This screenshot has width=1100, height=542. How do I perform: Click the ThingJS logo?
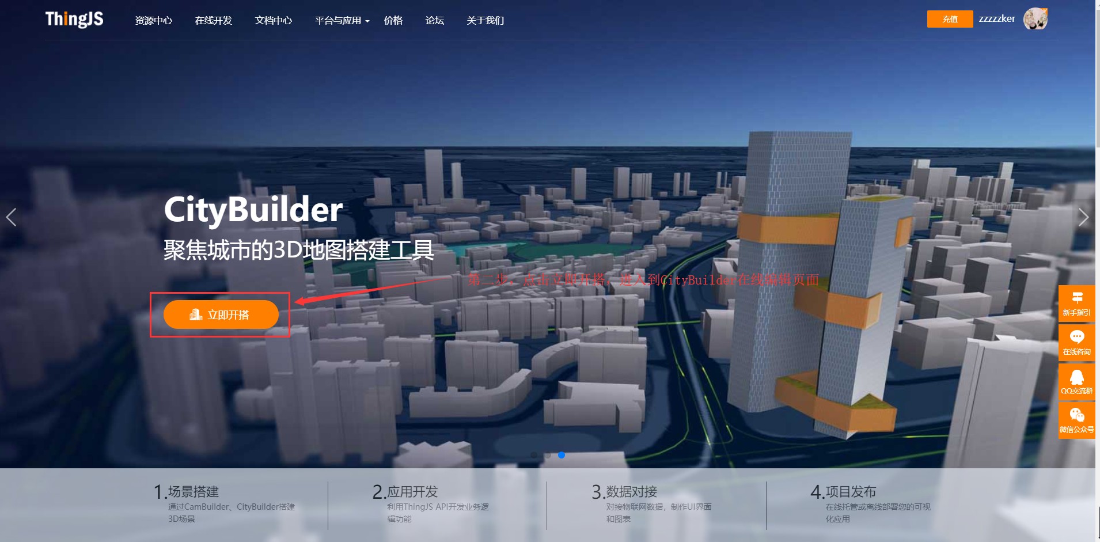point(74,19)
